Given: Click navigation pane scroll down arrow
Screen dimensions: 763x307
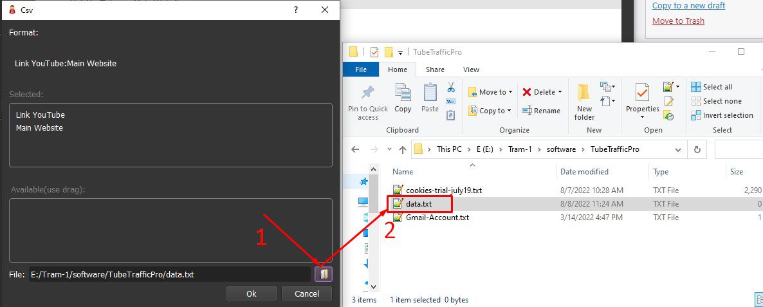Looking at the screenshot, I should (373, 288).
